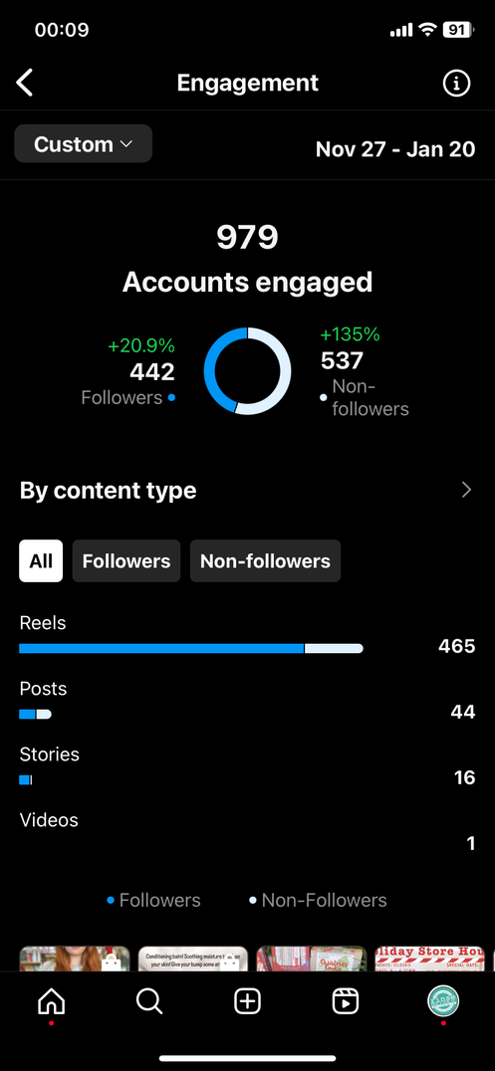The height and width of the screenshot is (1071, 495).
Task: Expand By content type chevron
Action: pos(466,490)
